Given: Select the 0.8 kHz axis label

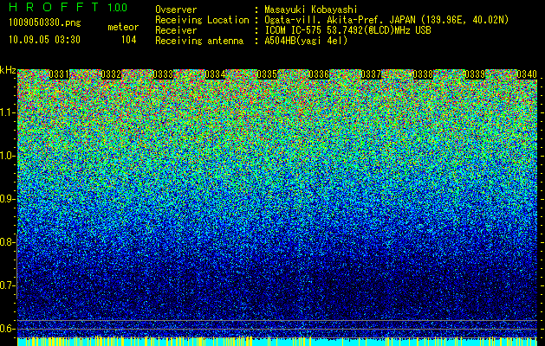Looking at the screenshot, I should (x=7, y=242).
